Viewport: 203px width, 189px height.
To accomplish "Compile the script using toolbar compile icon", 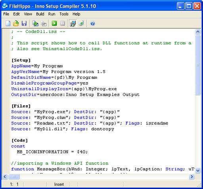I will tap(35, 23).
